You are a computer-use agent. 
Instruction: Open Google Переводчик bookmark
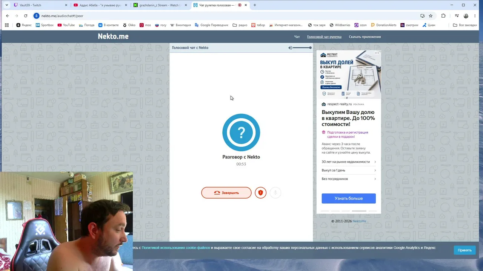tap(211, 25)
